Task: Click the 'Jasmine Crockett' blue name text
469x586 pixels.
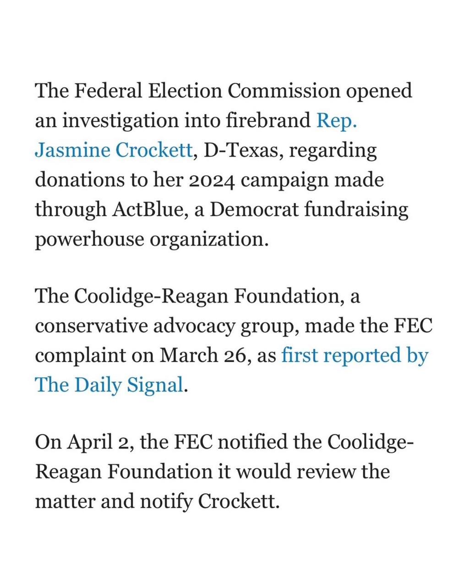Action: pos(114,150)
